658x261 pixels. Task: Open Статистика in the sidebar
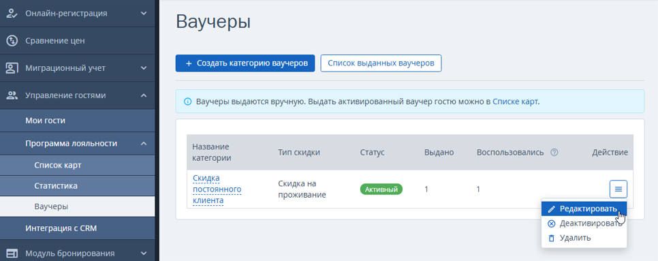tap(77, 186)
